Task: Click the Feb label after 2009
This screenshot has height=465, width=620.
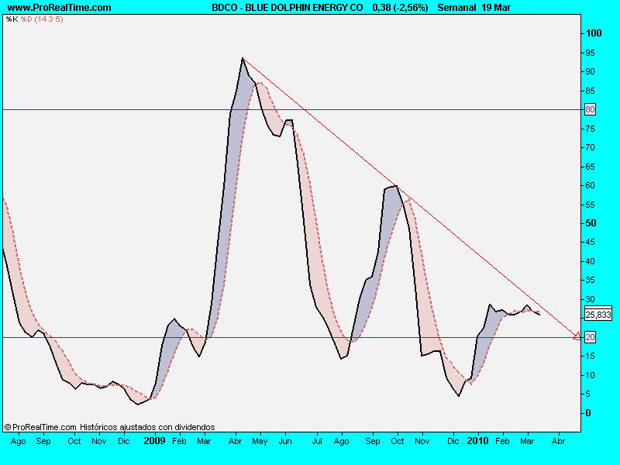Action: coord(179,441)
